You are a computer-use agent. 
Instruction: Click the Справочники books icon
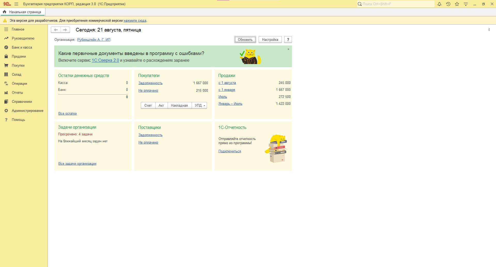click(x=6, y=102)
